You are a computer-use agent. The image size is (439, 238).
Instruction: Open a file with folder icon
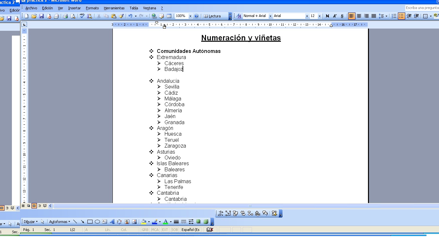coord(34,16)
